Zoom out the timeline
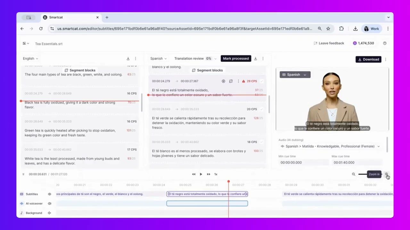This screenshot has height=230, width=410. [x=354, y=174]
